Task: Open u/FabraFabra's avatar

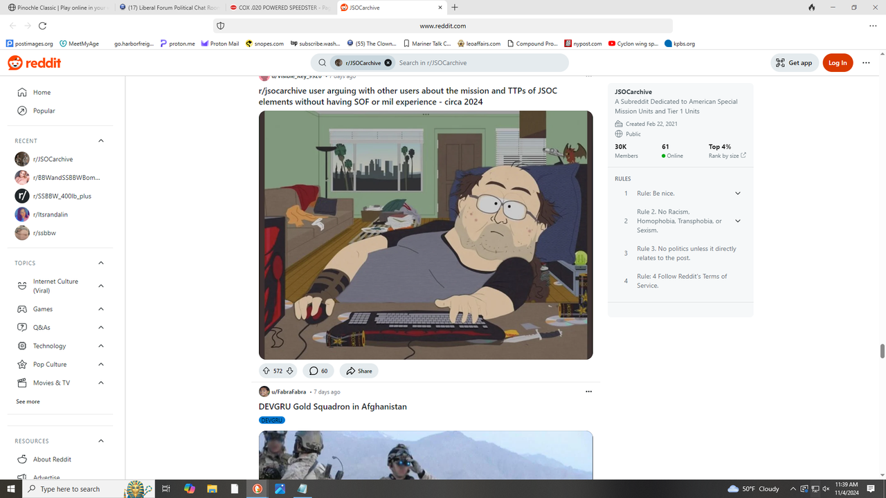Action: (264, 391)
